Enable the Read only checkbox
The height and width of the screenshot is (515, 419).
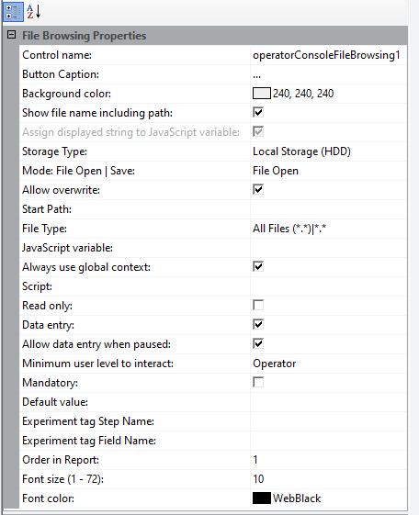258,305
